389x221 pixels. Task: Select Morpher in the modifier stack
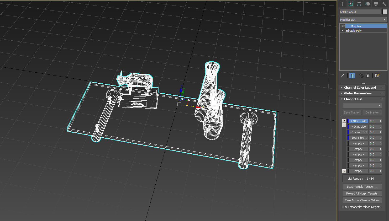click(366, 26)
